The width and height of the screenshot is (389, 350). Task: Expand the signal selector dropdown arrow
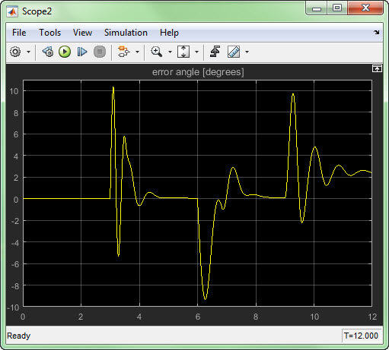click(x=137, y=52)
